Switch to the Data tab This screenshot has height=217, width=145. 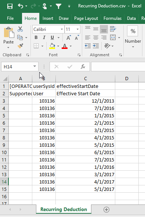(131, 18)
